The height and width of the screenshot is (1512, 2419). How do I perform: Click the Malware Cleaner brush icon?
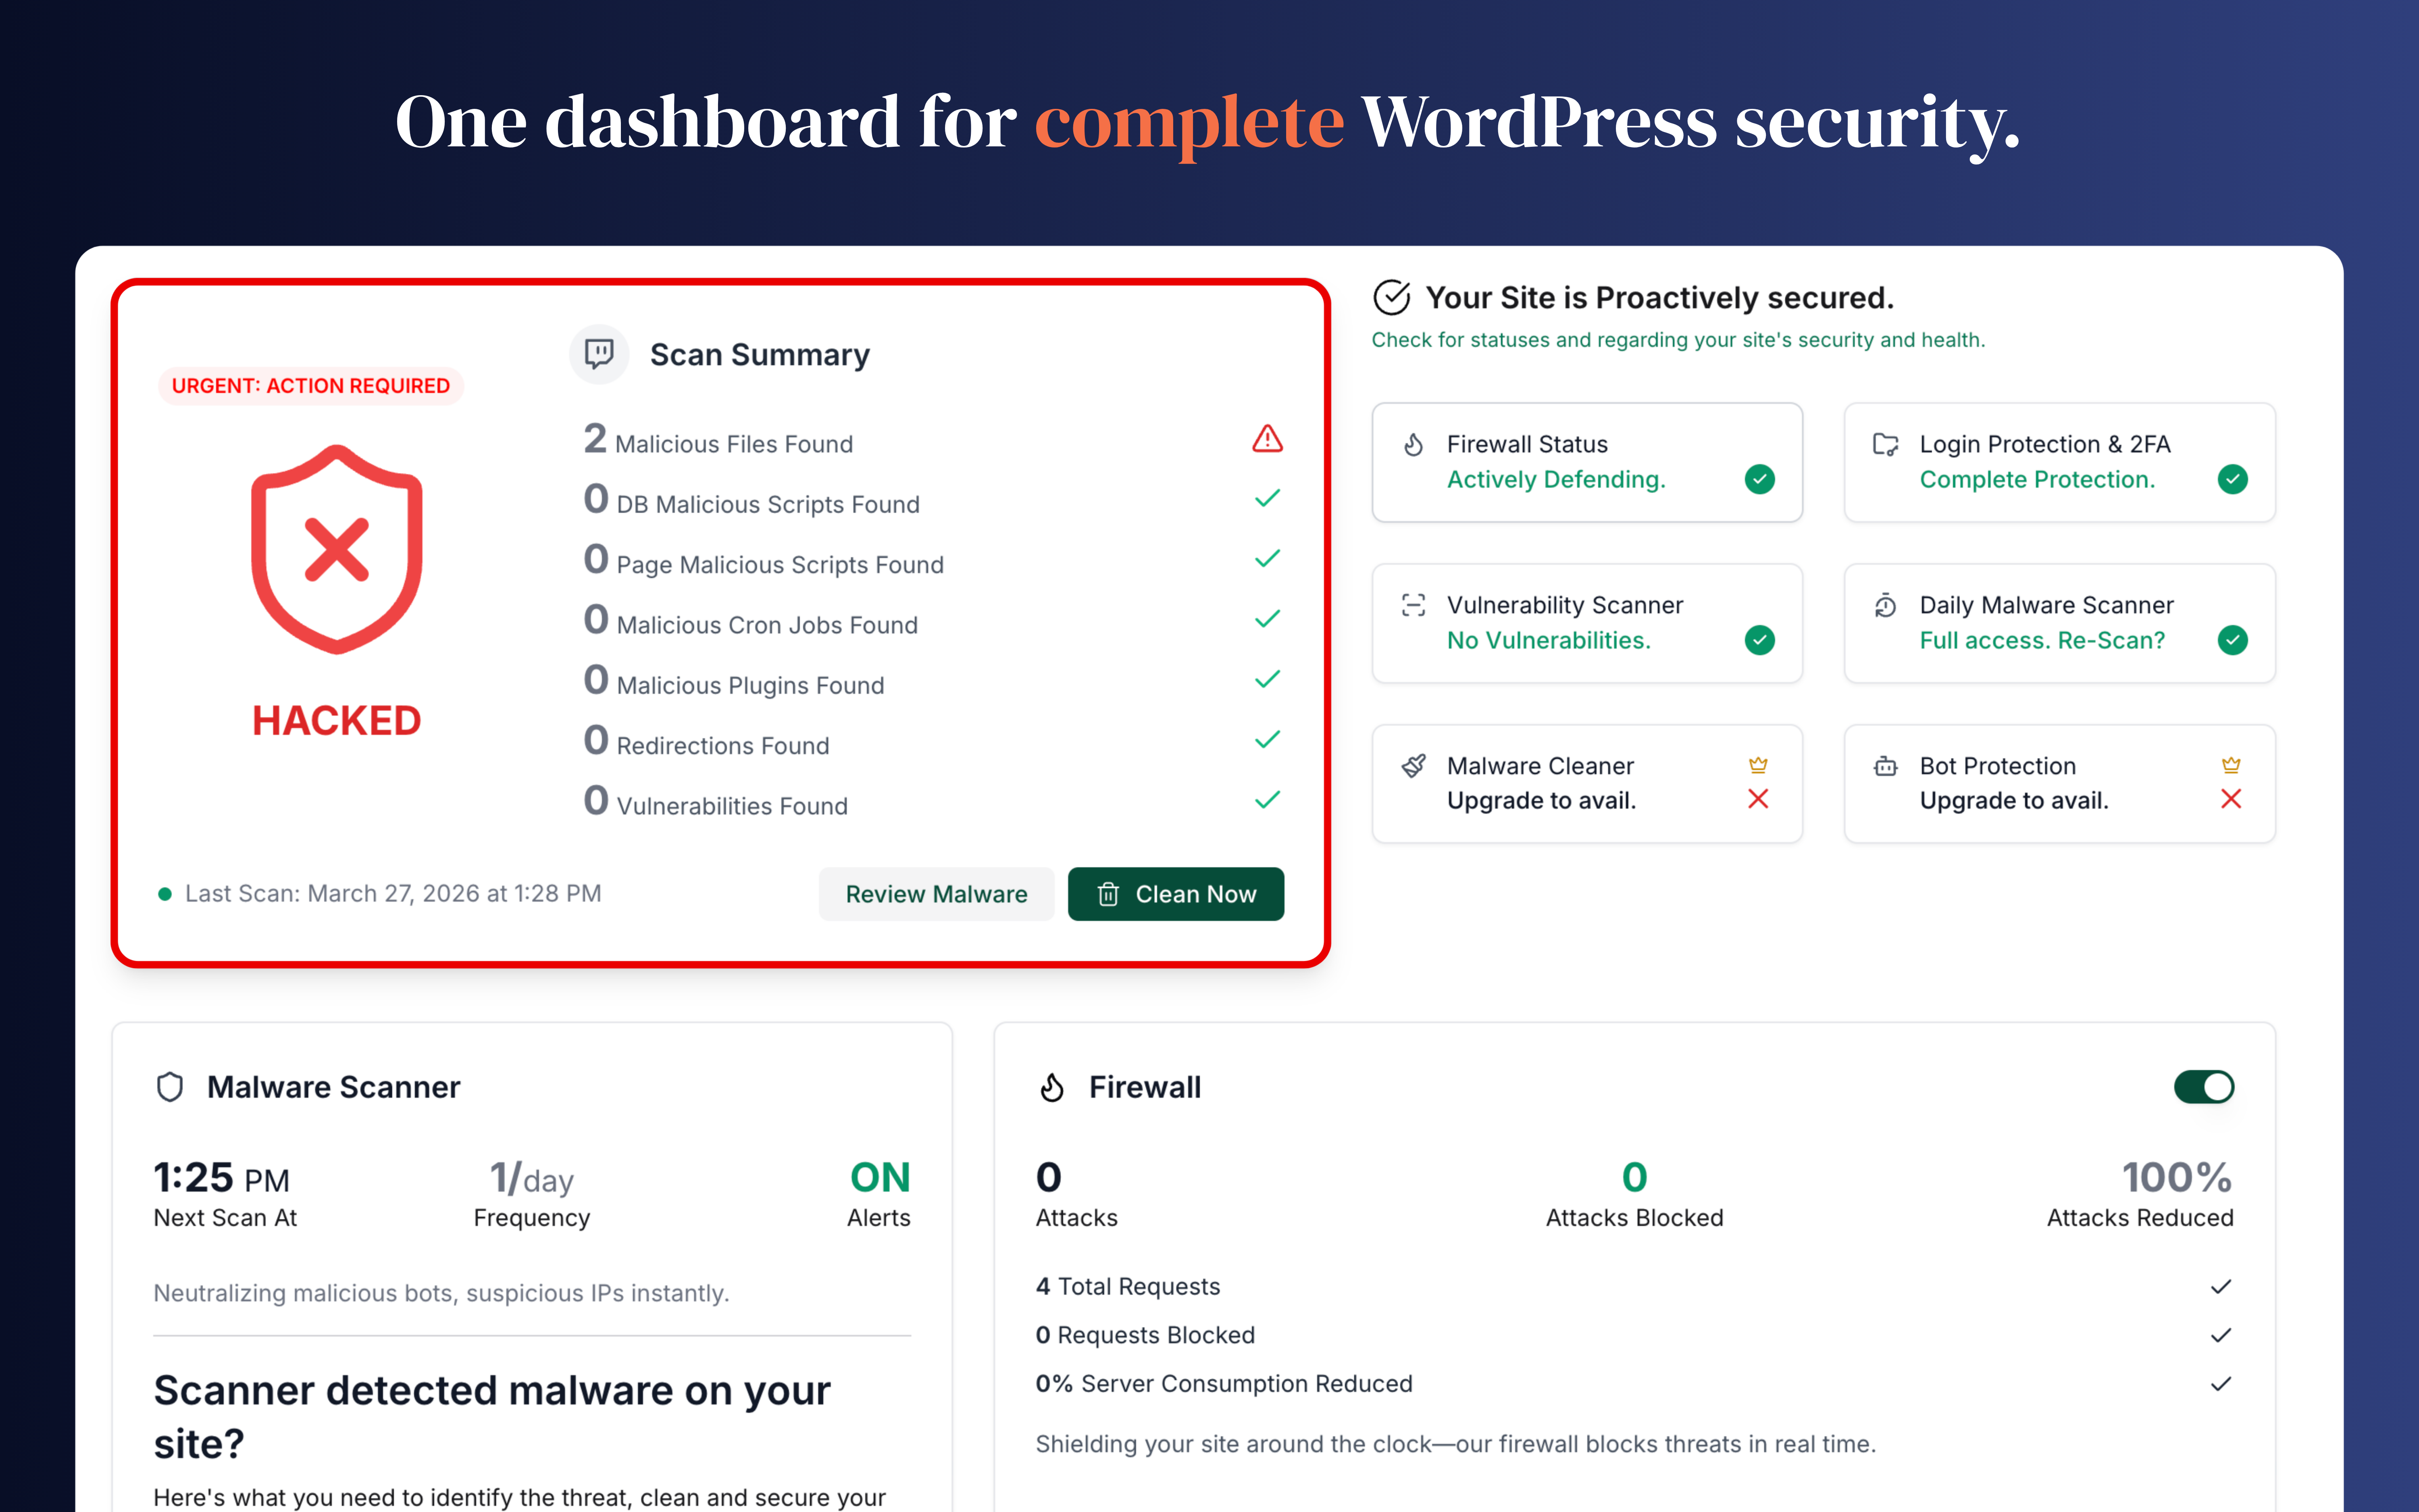tap(1414, 766)
